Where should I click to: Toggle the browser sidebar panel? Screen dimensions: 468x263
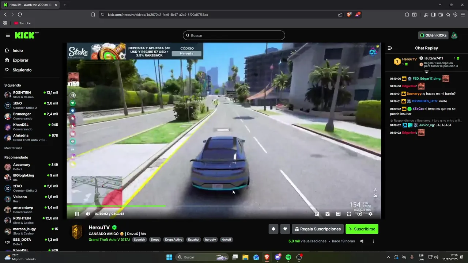point(433,15)
